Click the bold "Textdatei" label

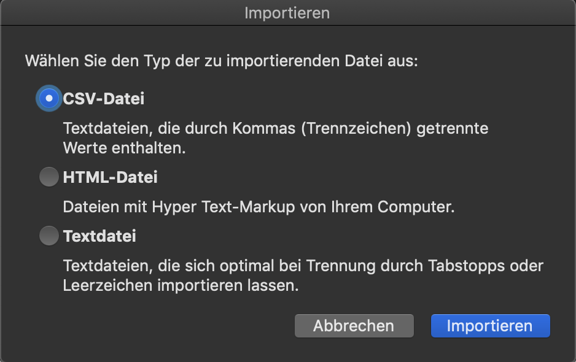tap(99, 236)
